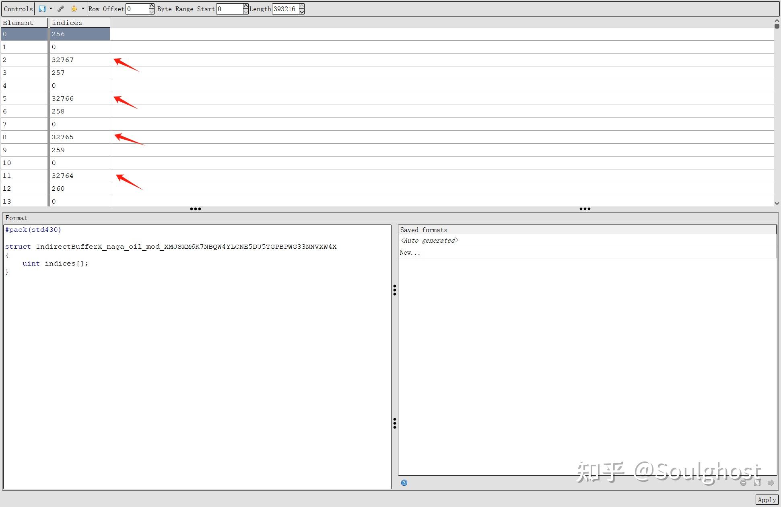Click the Apply button
The image size is (781, 507).
(x=767, y=500)
